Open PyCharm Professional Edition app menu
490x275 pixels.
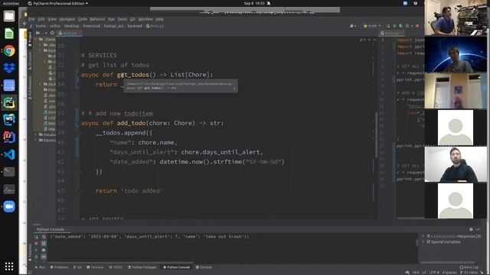58,3
